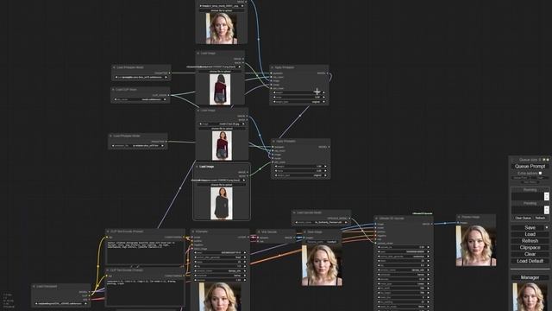
Task: Collapse the Load Upscale Model node via its dot
Action: coord(294,213)
